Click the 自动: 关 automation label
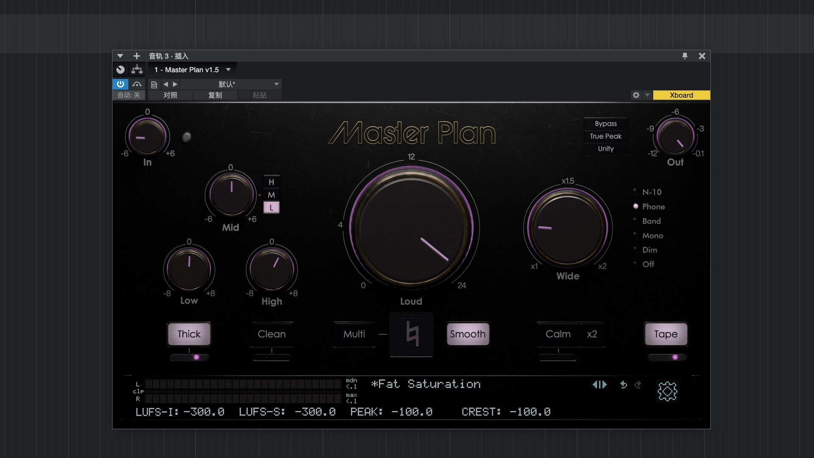Screen dimensions: 814x458 129,95
